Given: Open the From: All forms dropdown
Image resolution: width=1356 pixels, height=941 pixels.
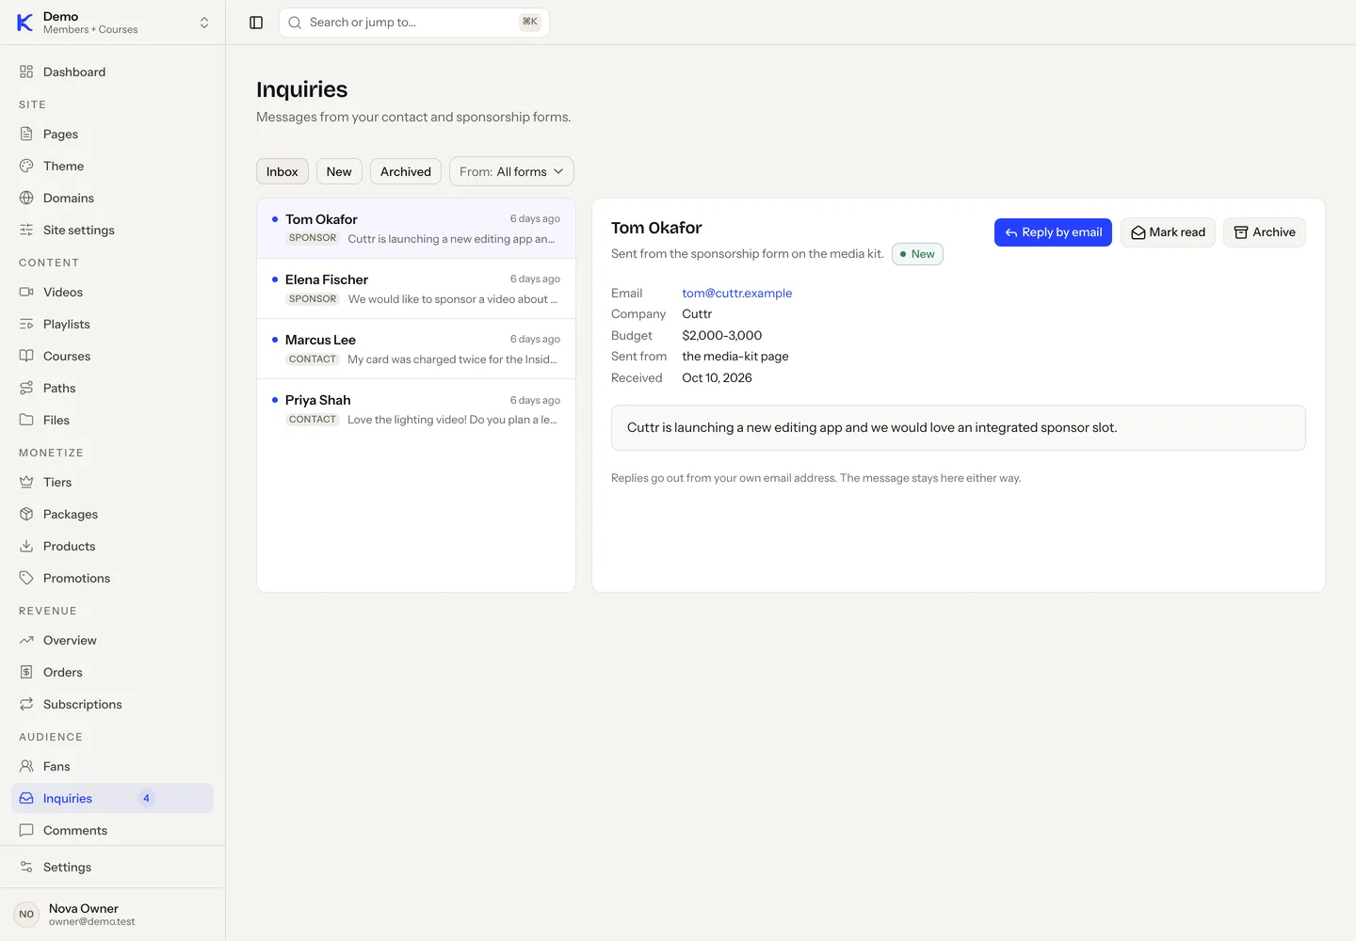Looking at the screenshot, I should [x=511, y=171].
